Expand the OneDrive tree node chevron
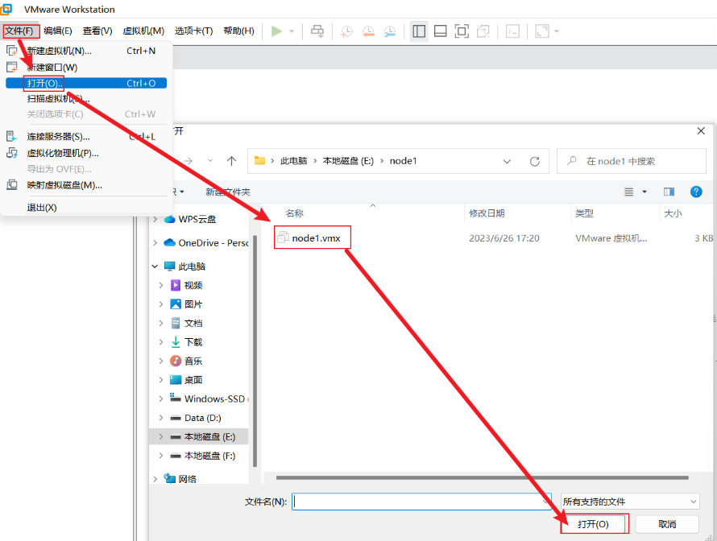 [155, 242]
